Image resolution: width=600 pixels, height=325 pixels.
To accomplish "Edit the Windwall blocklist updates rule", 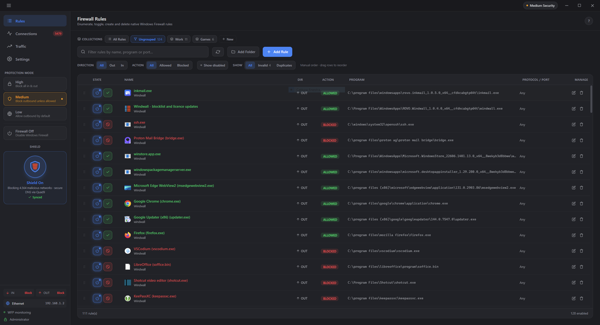I will point(574,109).
